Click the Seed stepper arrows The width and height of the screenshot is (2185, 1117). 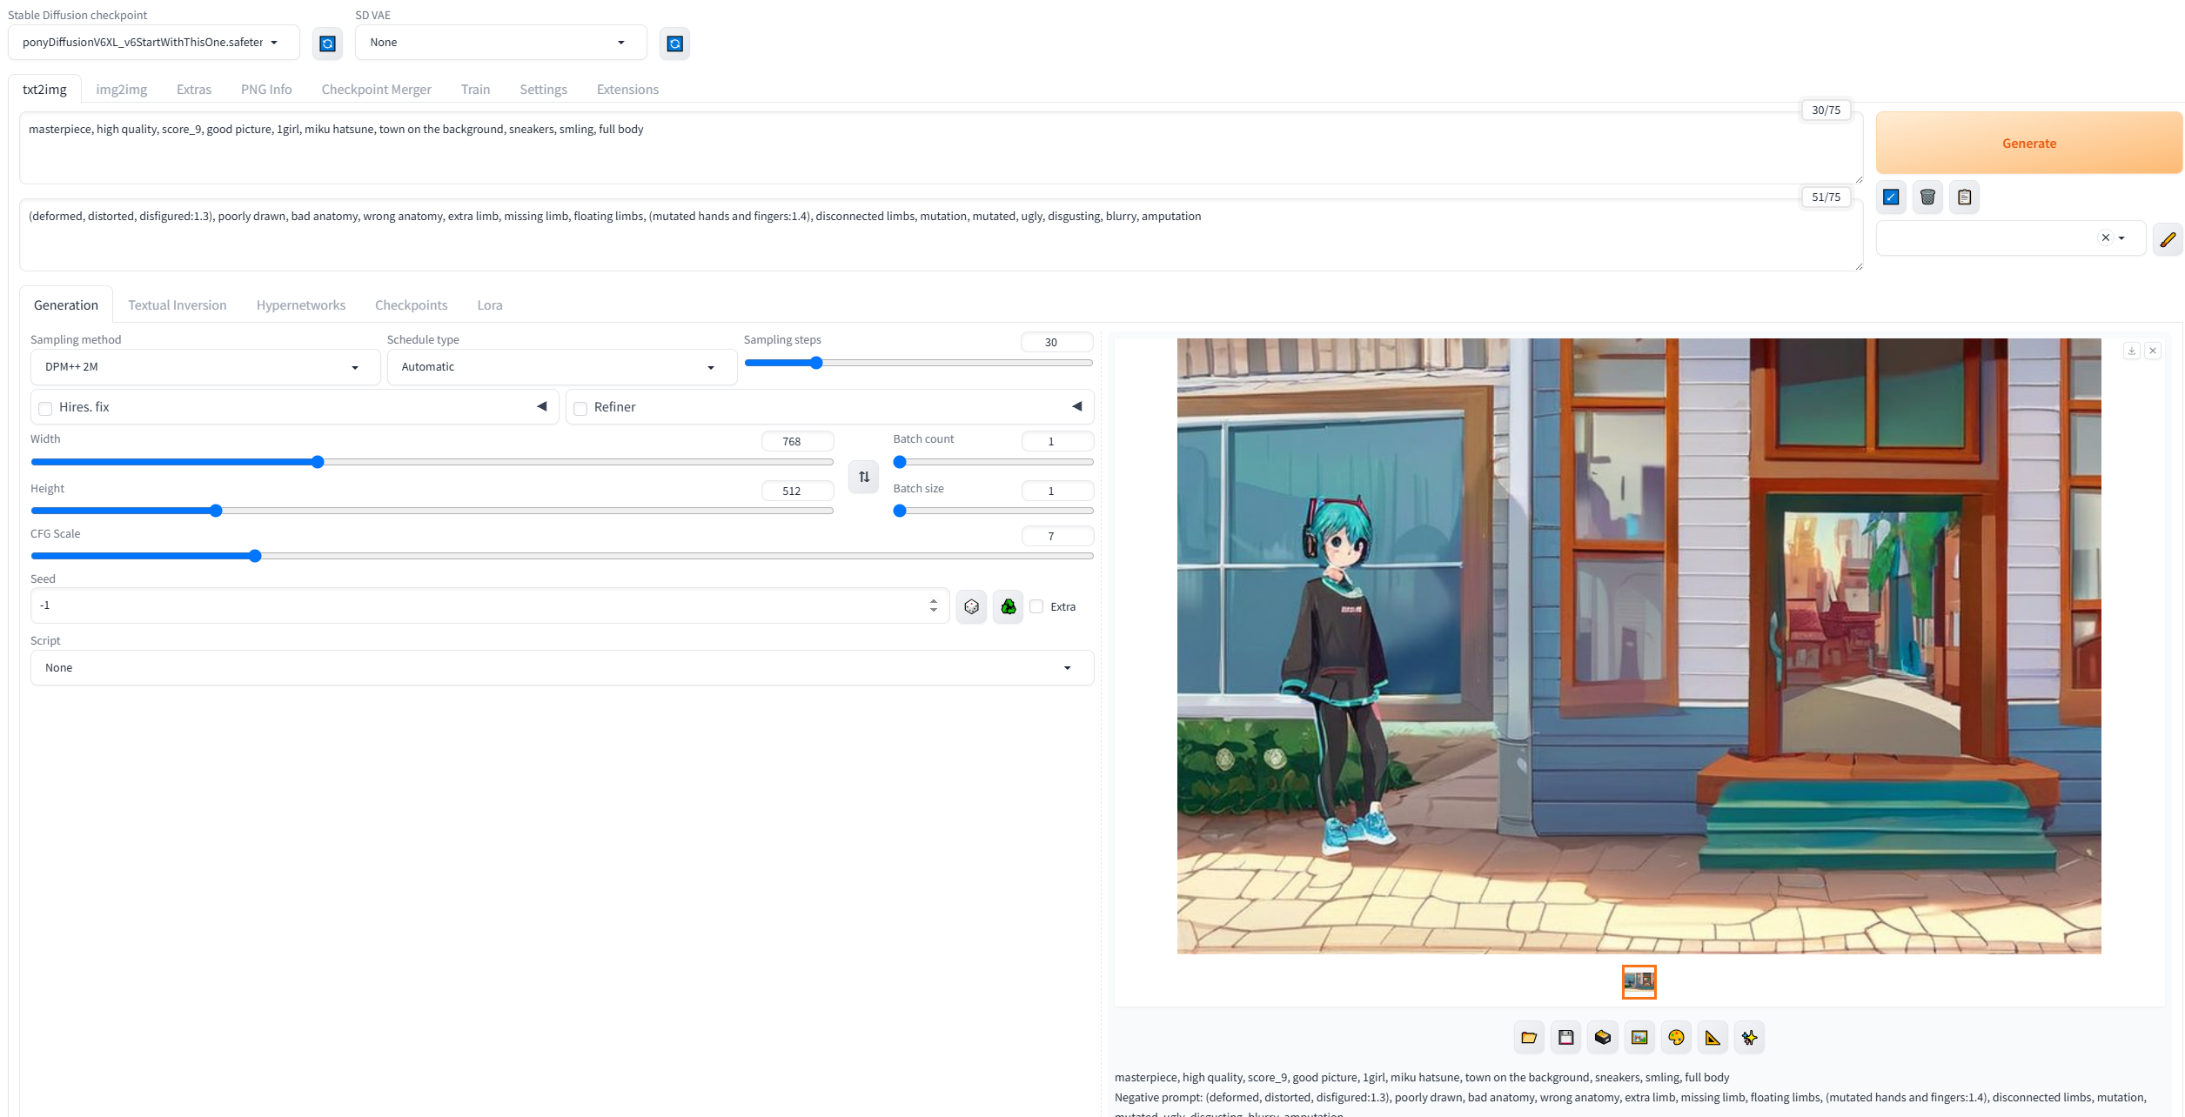[933, 605]
